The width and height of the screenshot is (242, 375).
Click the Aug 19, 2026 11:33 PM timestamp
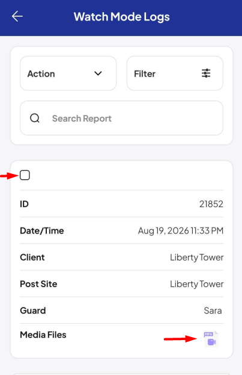tap(181, 231)
